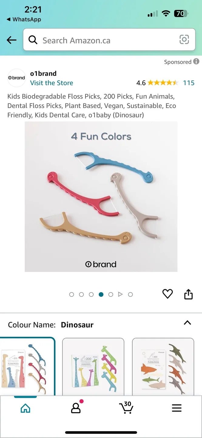
Task: Collapse the Colour Name section
Action: click(187, 323)
